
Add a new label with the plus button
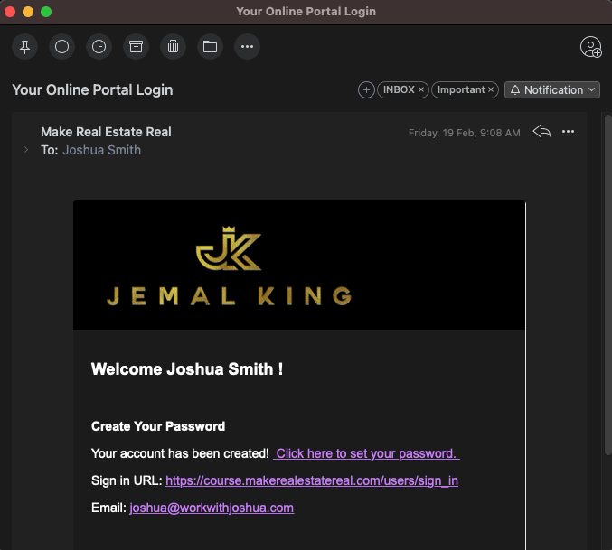[366, 90]
